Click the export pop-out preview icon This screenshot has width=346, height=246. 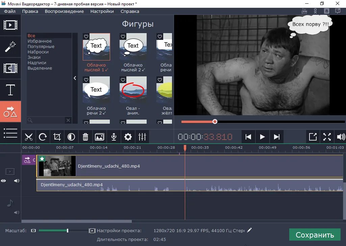coord(313,137)
